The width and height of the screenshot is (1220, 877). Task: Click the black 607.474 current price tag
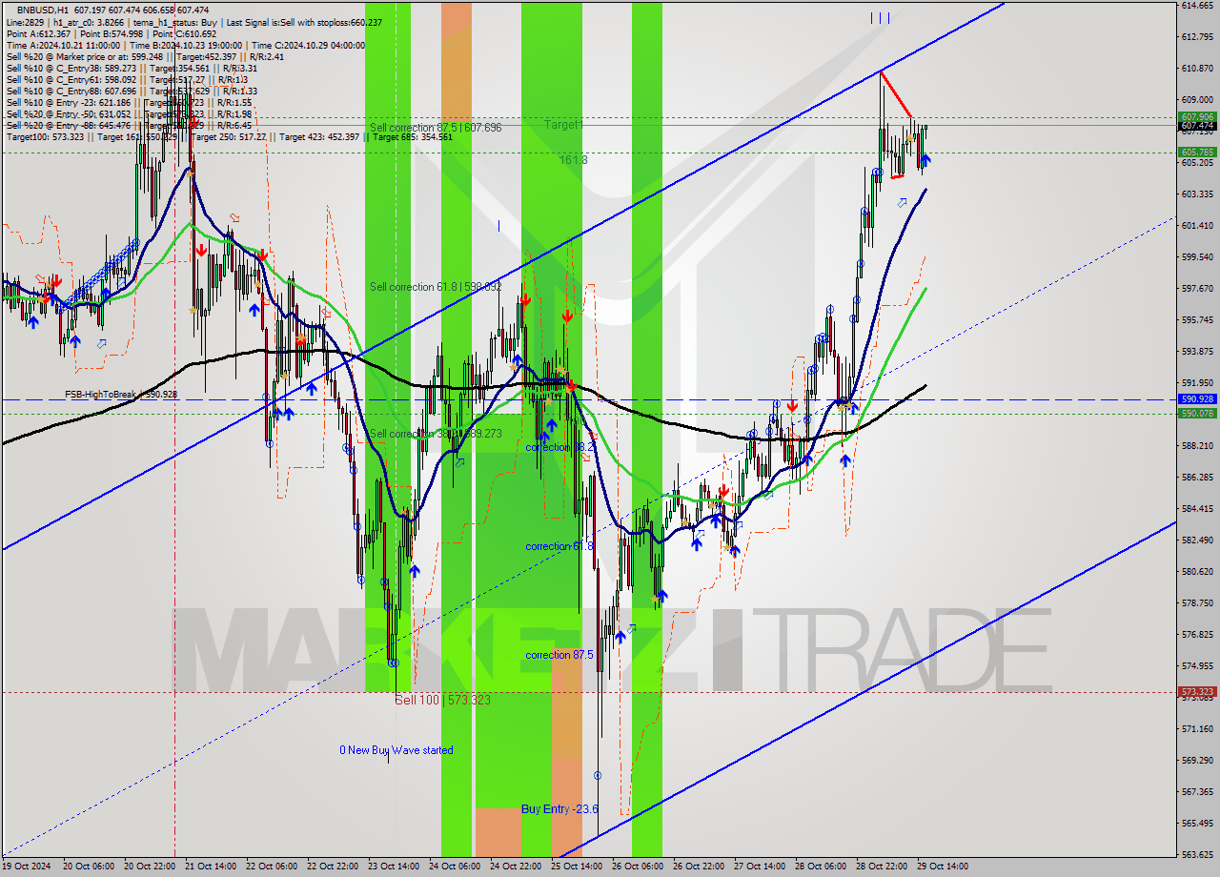pyautogui.click(x=1197, y=126)
